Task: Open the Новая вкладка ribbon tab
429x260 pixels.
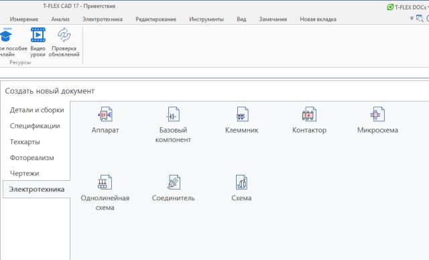Action: coord(318,19)
